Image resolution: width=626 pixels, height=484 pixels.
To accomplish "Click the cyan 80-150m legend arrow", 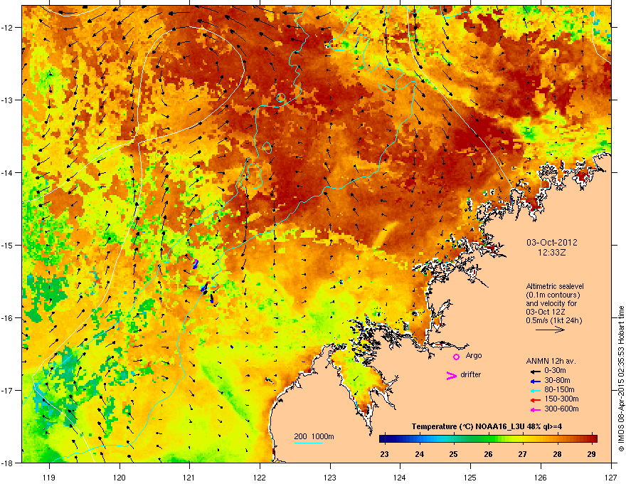I will (535, 391).
